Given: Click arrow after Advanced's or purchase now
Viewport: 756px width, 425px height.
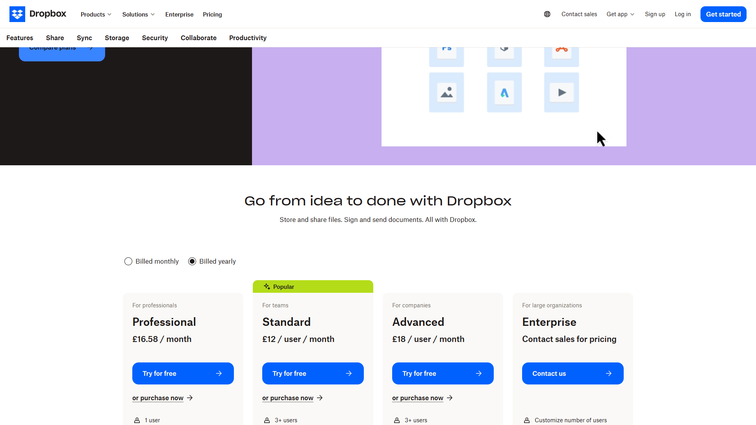Looking at the screenshot, I should pos(450,398).
